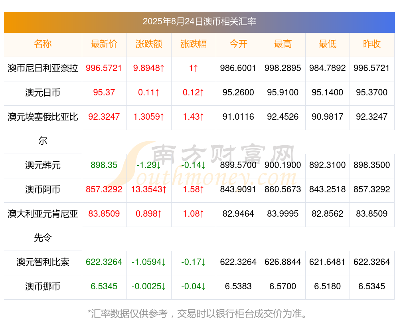Click the title 2025年8月24日澳币相关汇率

[199, 22]
